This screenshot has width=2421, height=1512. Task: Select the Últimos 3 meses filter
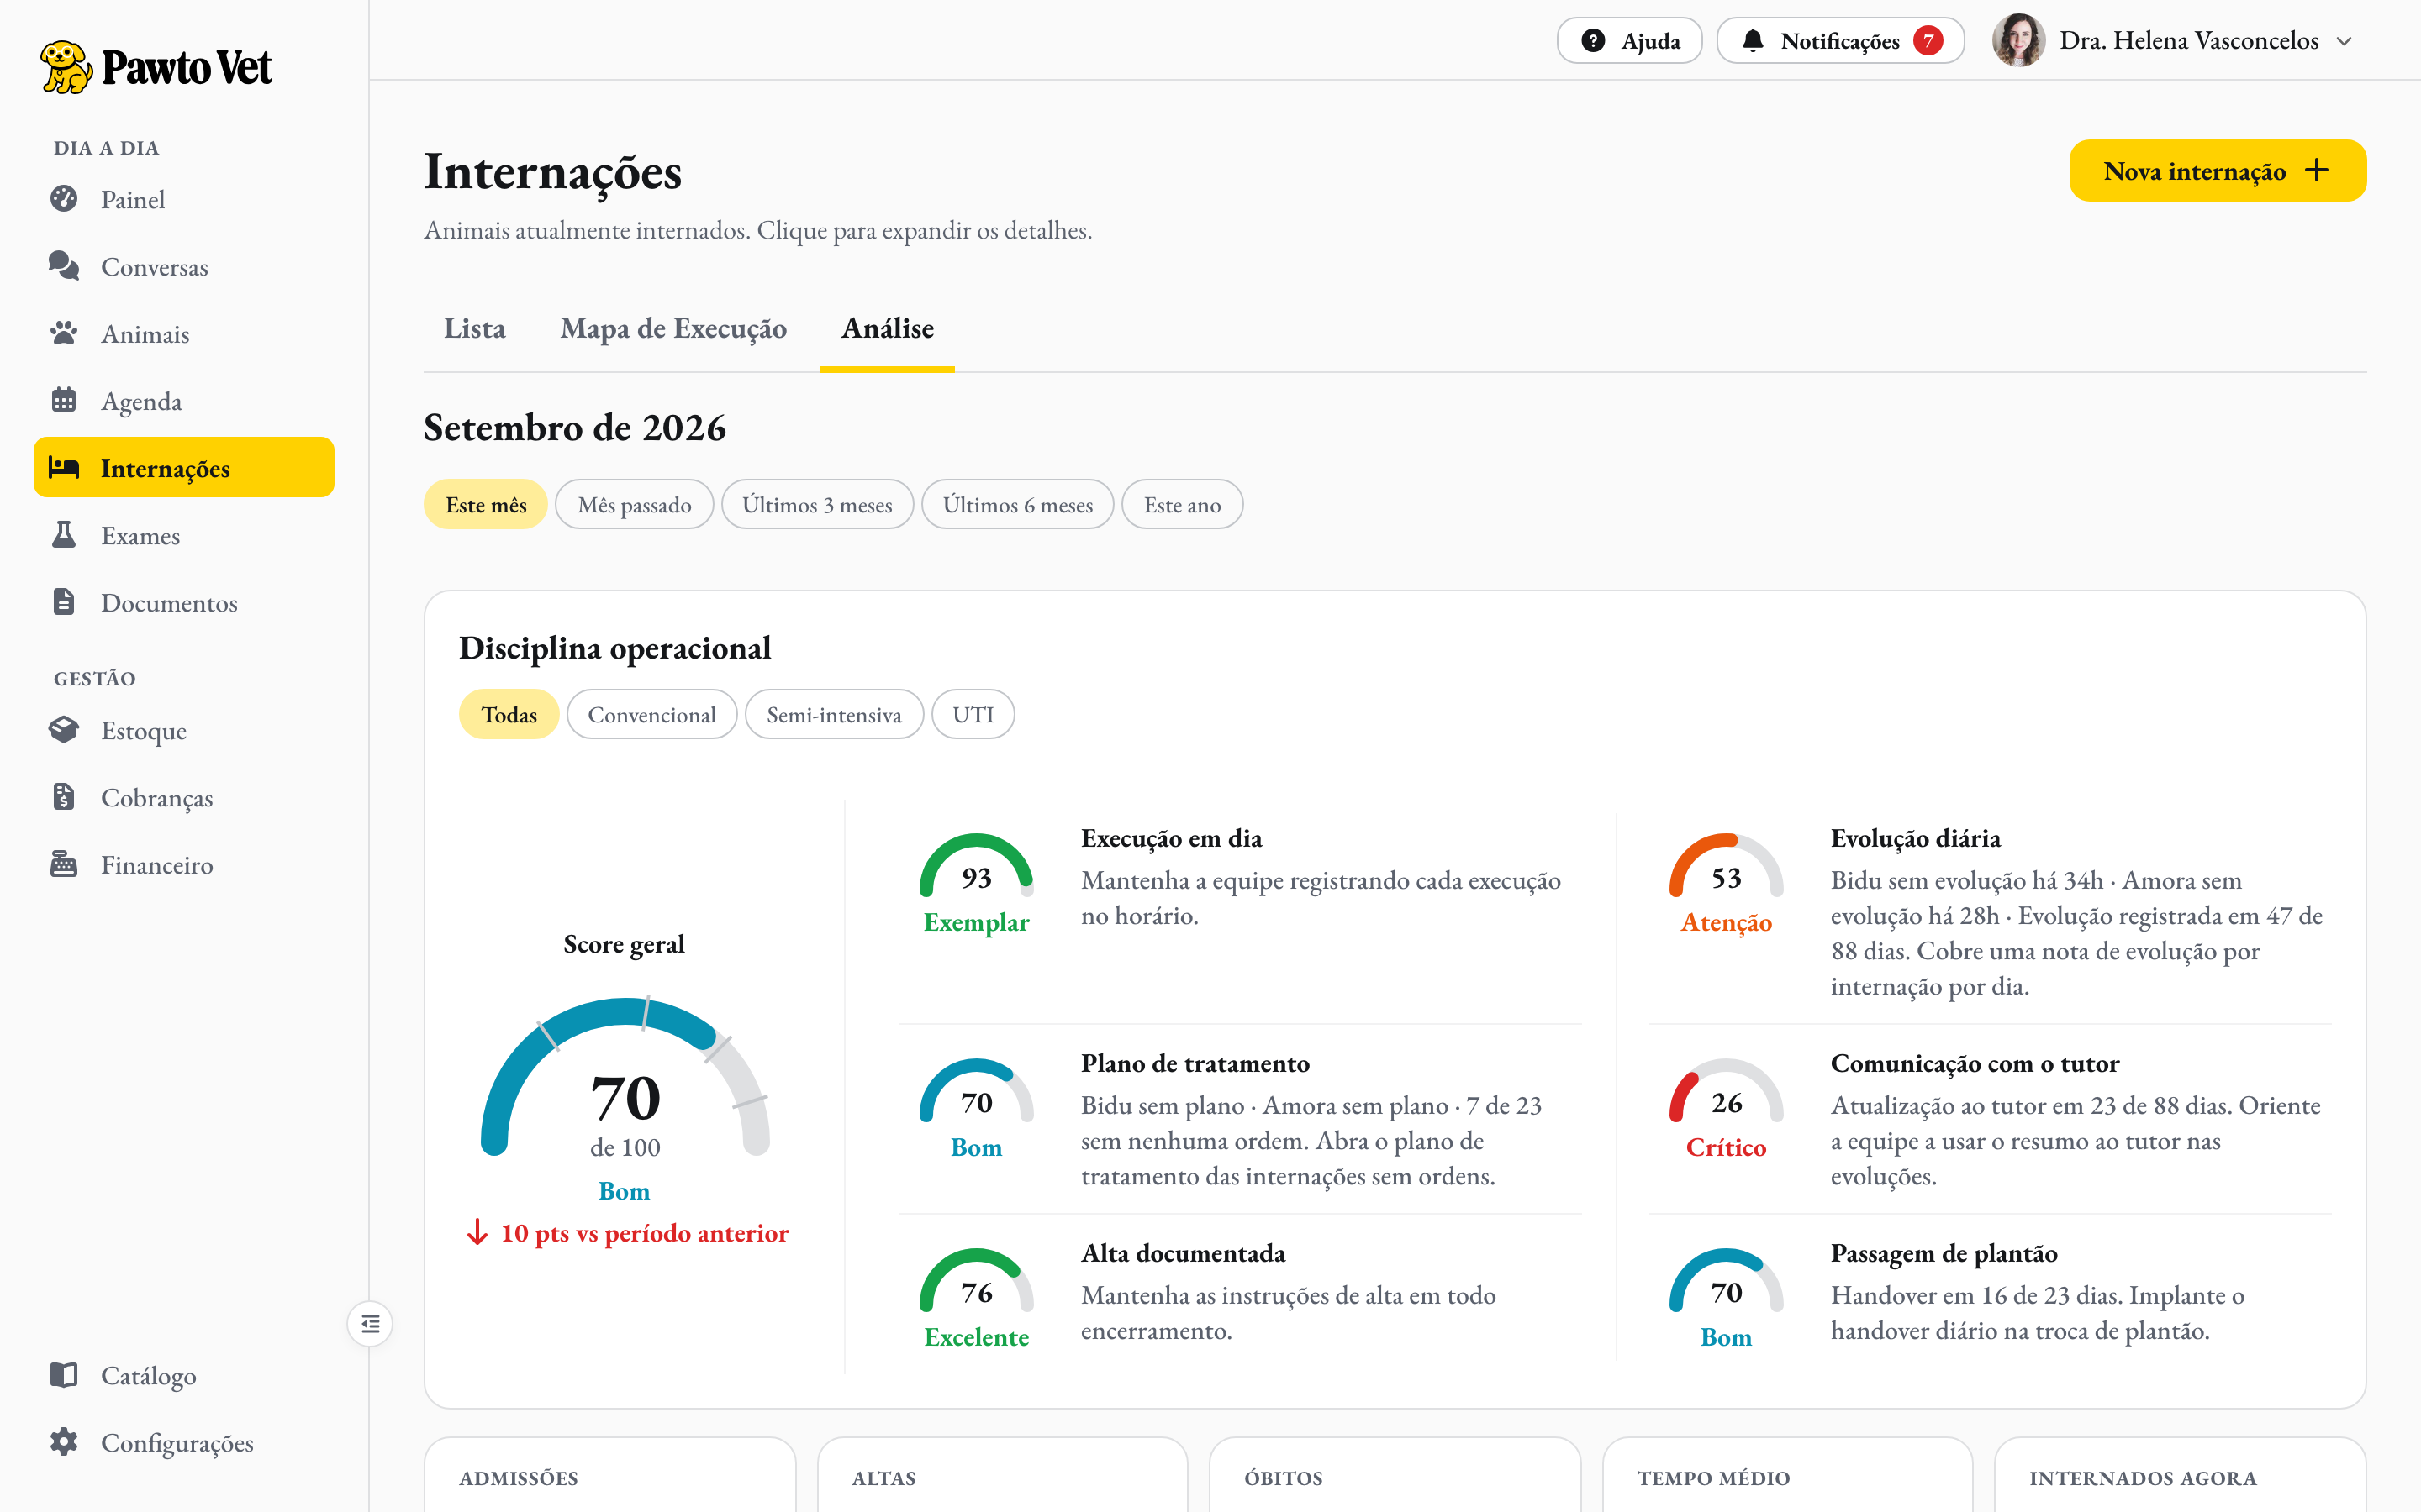click(817, 505)
